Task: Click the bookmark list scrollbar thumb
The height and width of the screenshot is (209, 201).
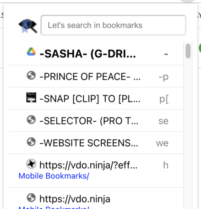Action: pos(188,51)
